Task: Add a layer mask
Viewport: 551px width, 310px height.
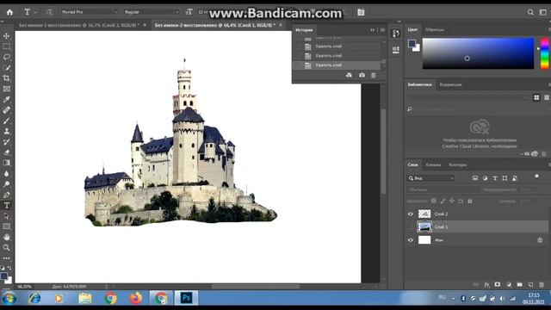Action: point(498,285)
